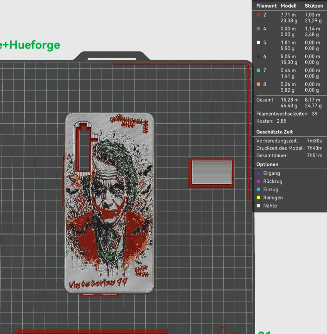
Task: Toggle the Rückzug retraction display option
Action: pos(259,181)
